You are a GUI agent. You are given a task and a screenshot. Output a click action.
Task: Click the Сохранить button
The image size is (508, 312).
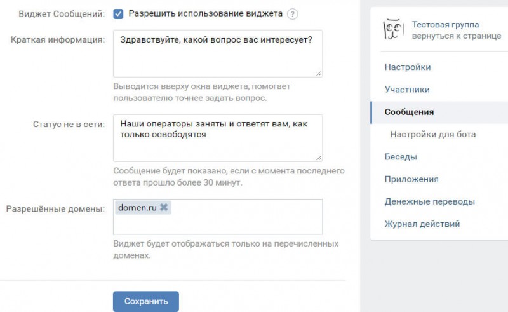(146, 301)
